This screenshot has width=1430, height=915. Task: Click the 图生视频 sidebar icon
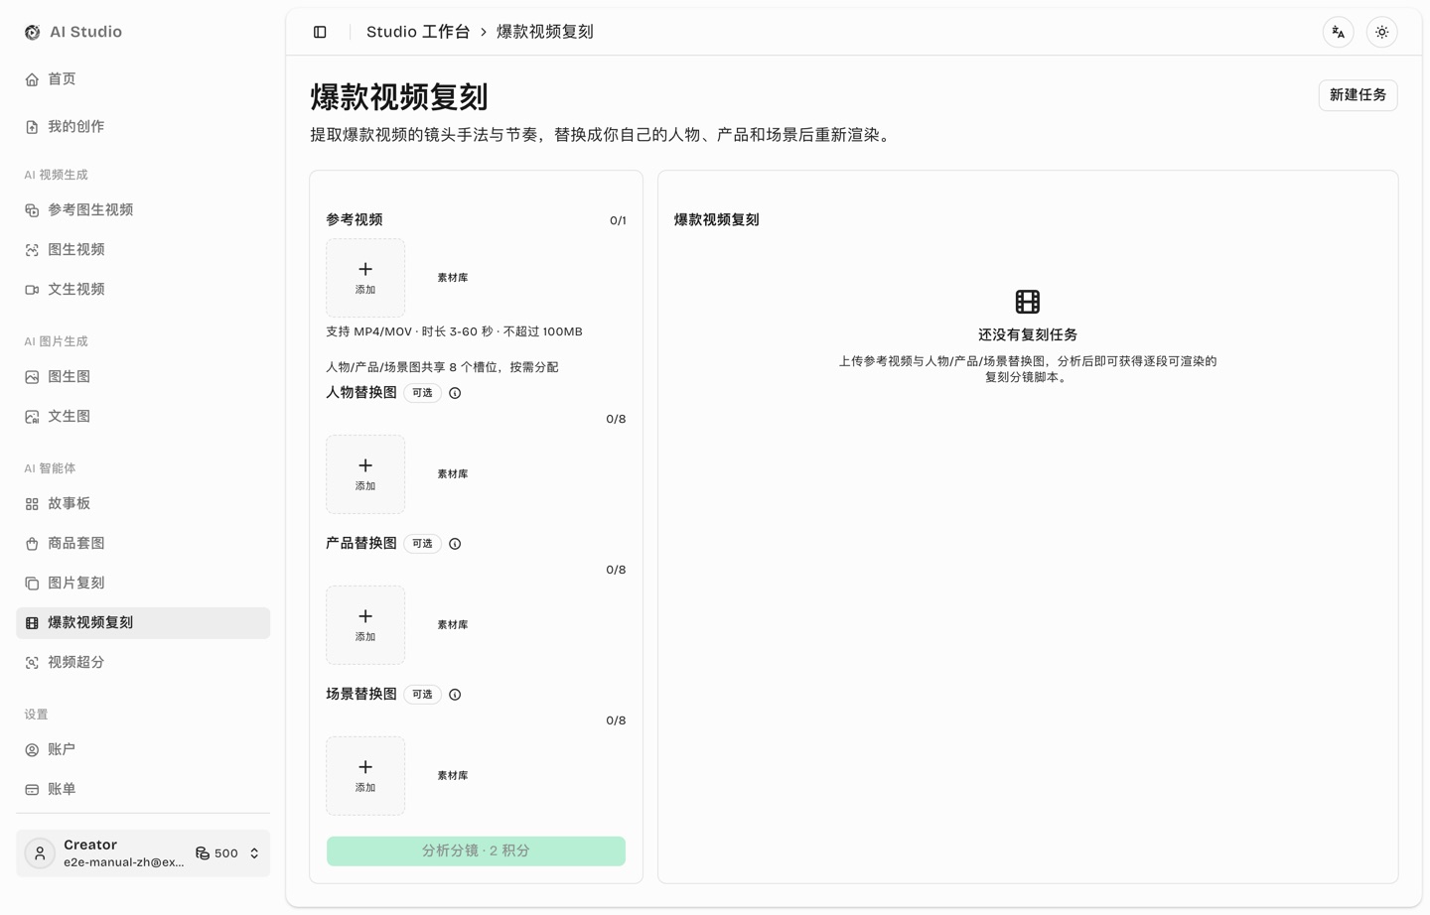(x=32, y=250)
